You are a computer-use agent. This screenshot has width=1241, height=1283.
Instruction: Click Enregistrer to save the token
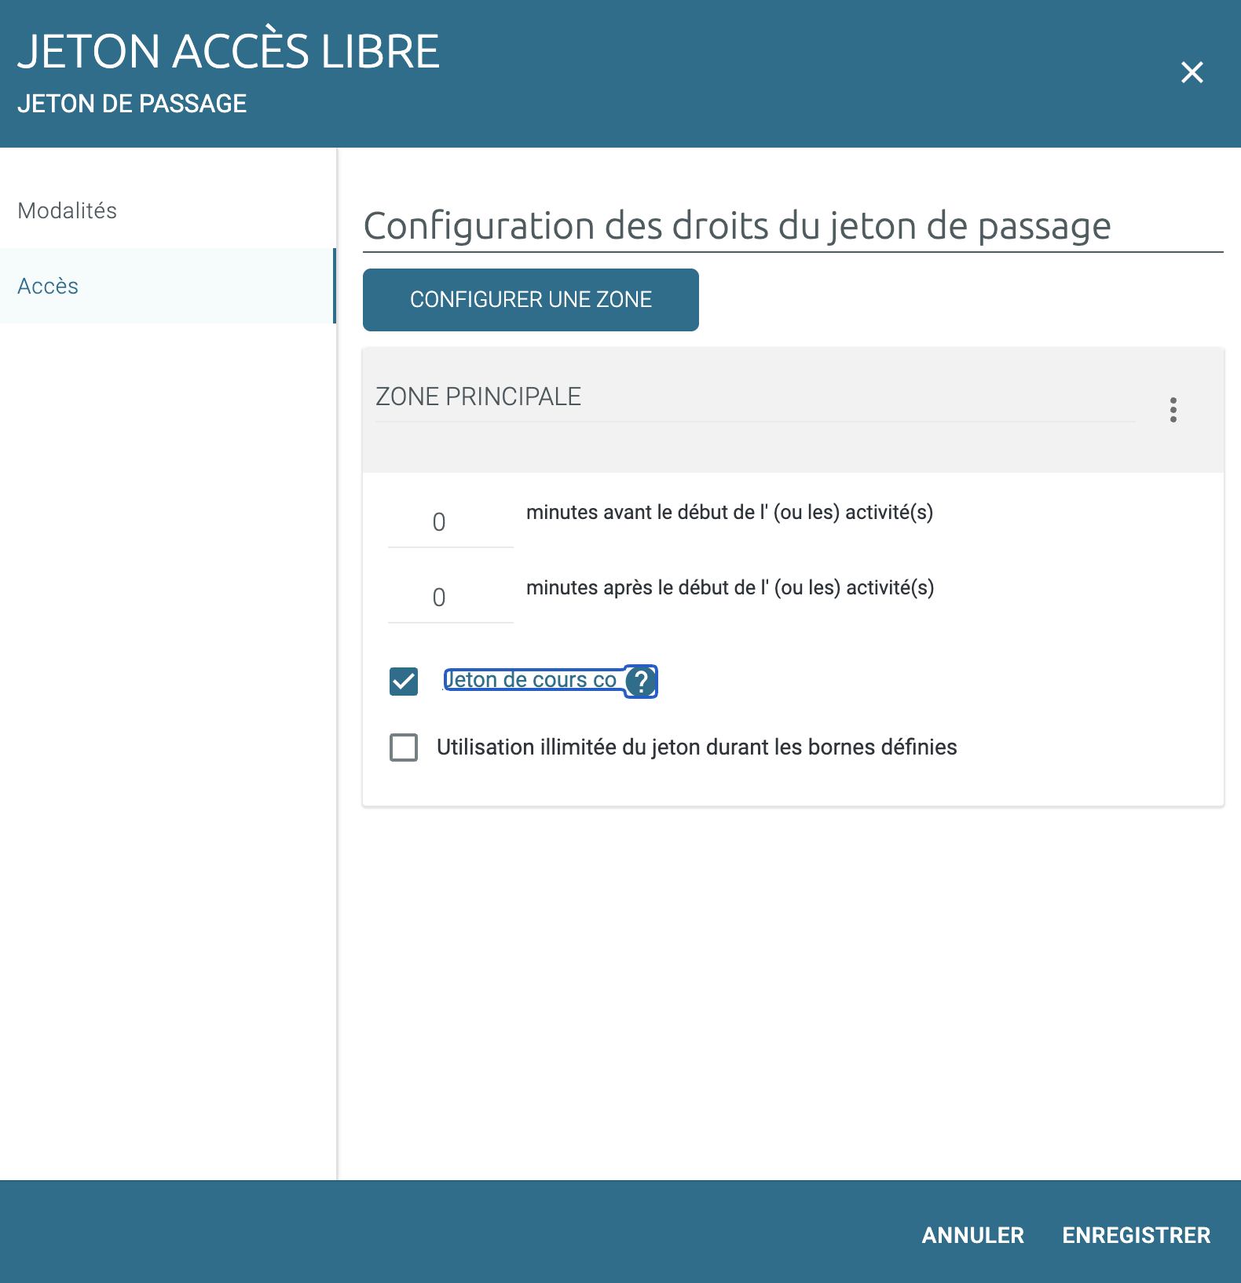pyautogui.click(x=1136, y=1235)
